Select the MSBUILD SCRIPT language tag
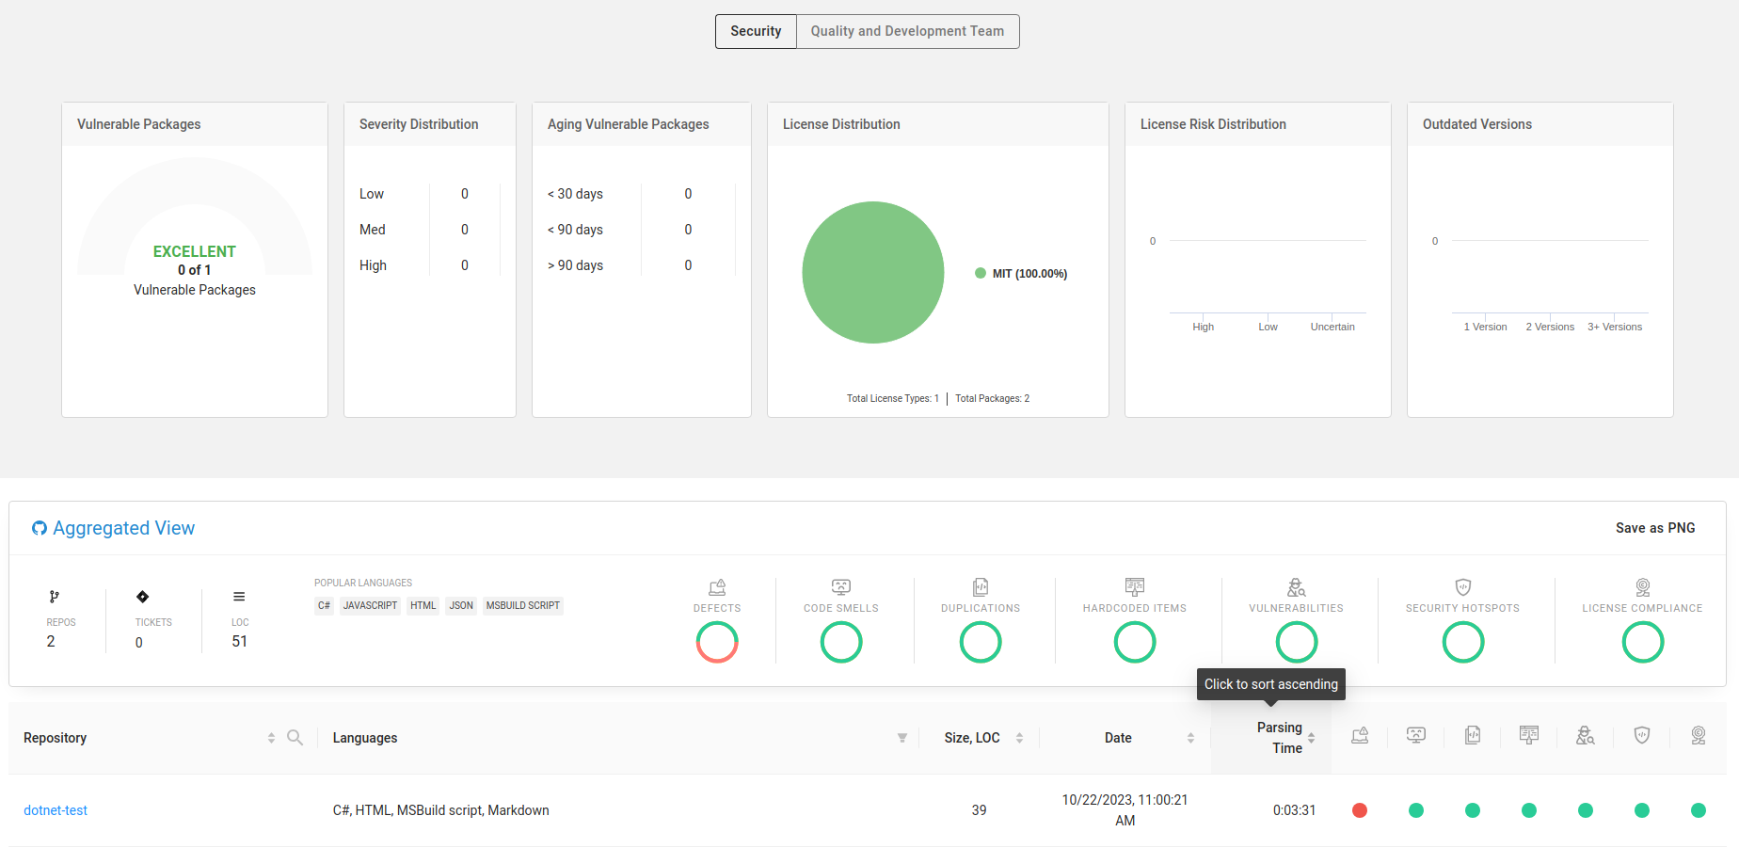This screenshot has width=1739, height=848. click(523, 606)
